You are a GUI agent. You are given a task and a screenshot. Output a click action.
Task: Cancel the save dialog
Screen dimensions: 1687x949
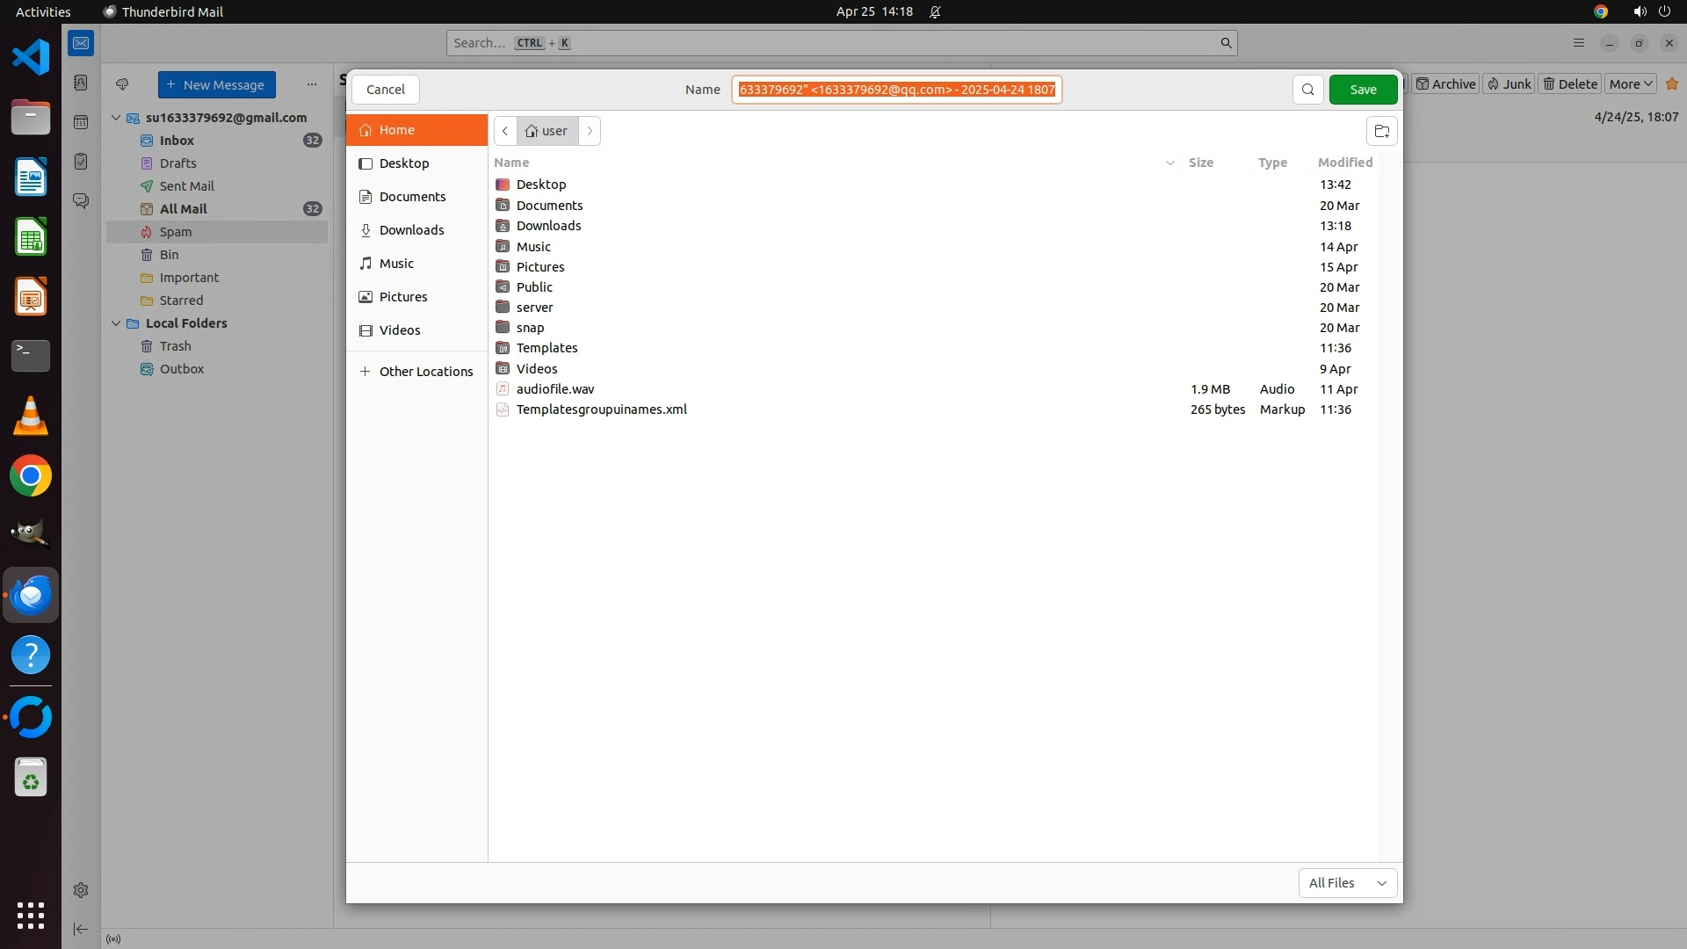[x=385, y=90]
